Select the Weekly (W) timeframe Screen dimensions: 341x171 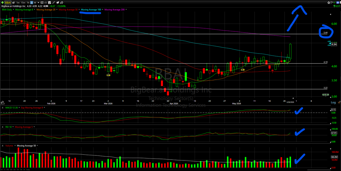(35, 3)
